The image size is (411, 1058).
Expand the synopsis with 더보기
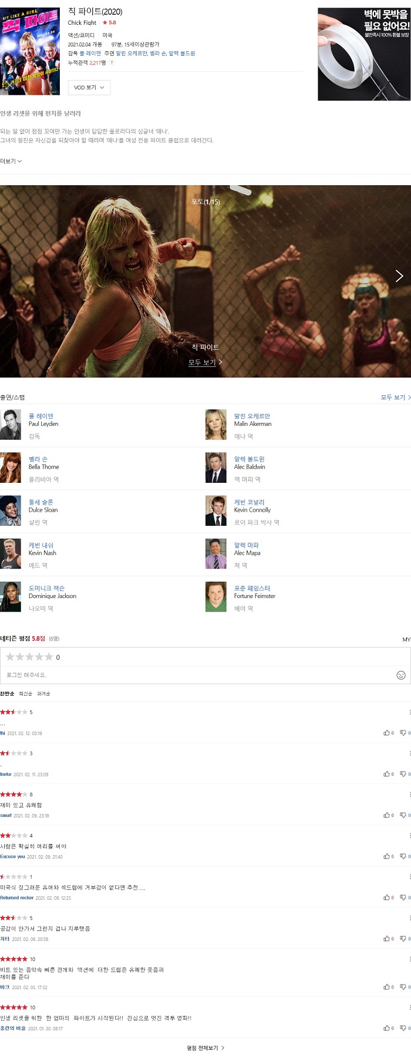coord(11,161)
